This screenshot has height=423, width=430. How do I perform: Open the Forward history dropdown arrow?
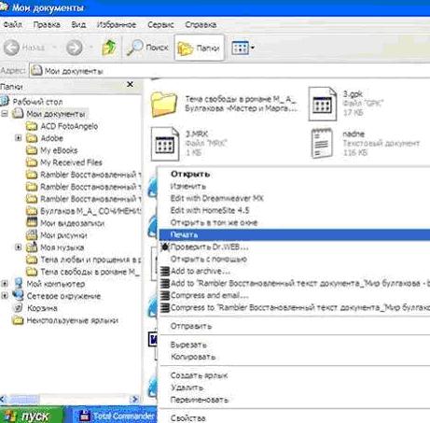tap(91, 48)
